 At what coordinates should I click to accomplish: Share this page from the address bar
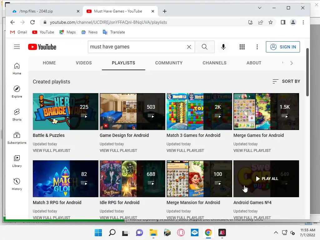[x=261, y=22]
